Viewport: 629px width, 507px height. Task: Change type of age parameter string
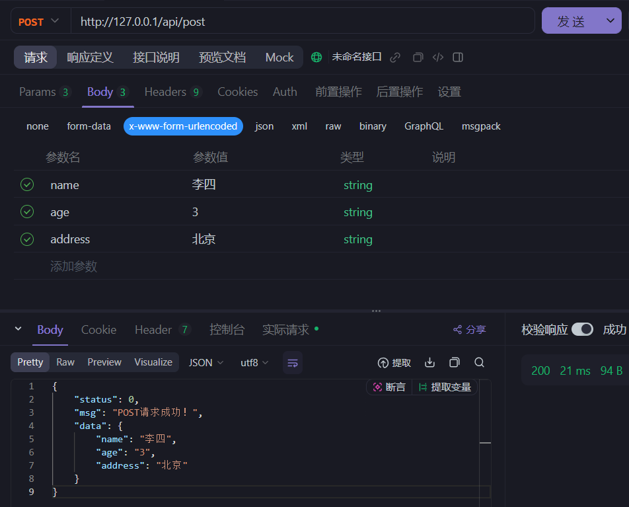click(x=358, y=212)
